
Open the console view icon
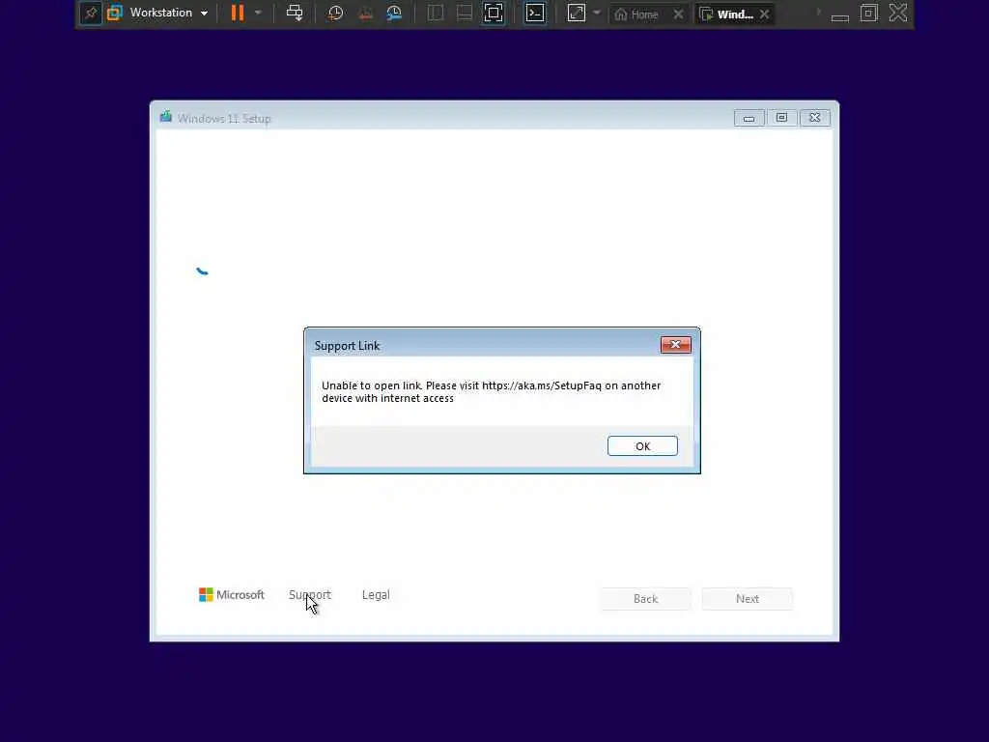[x=535, y=14]
